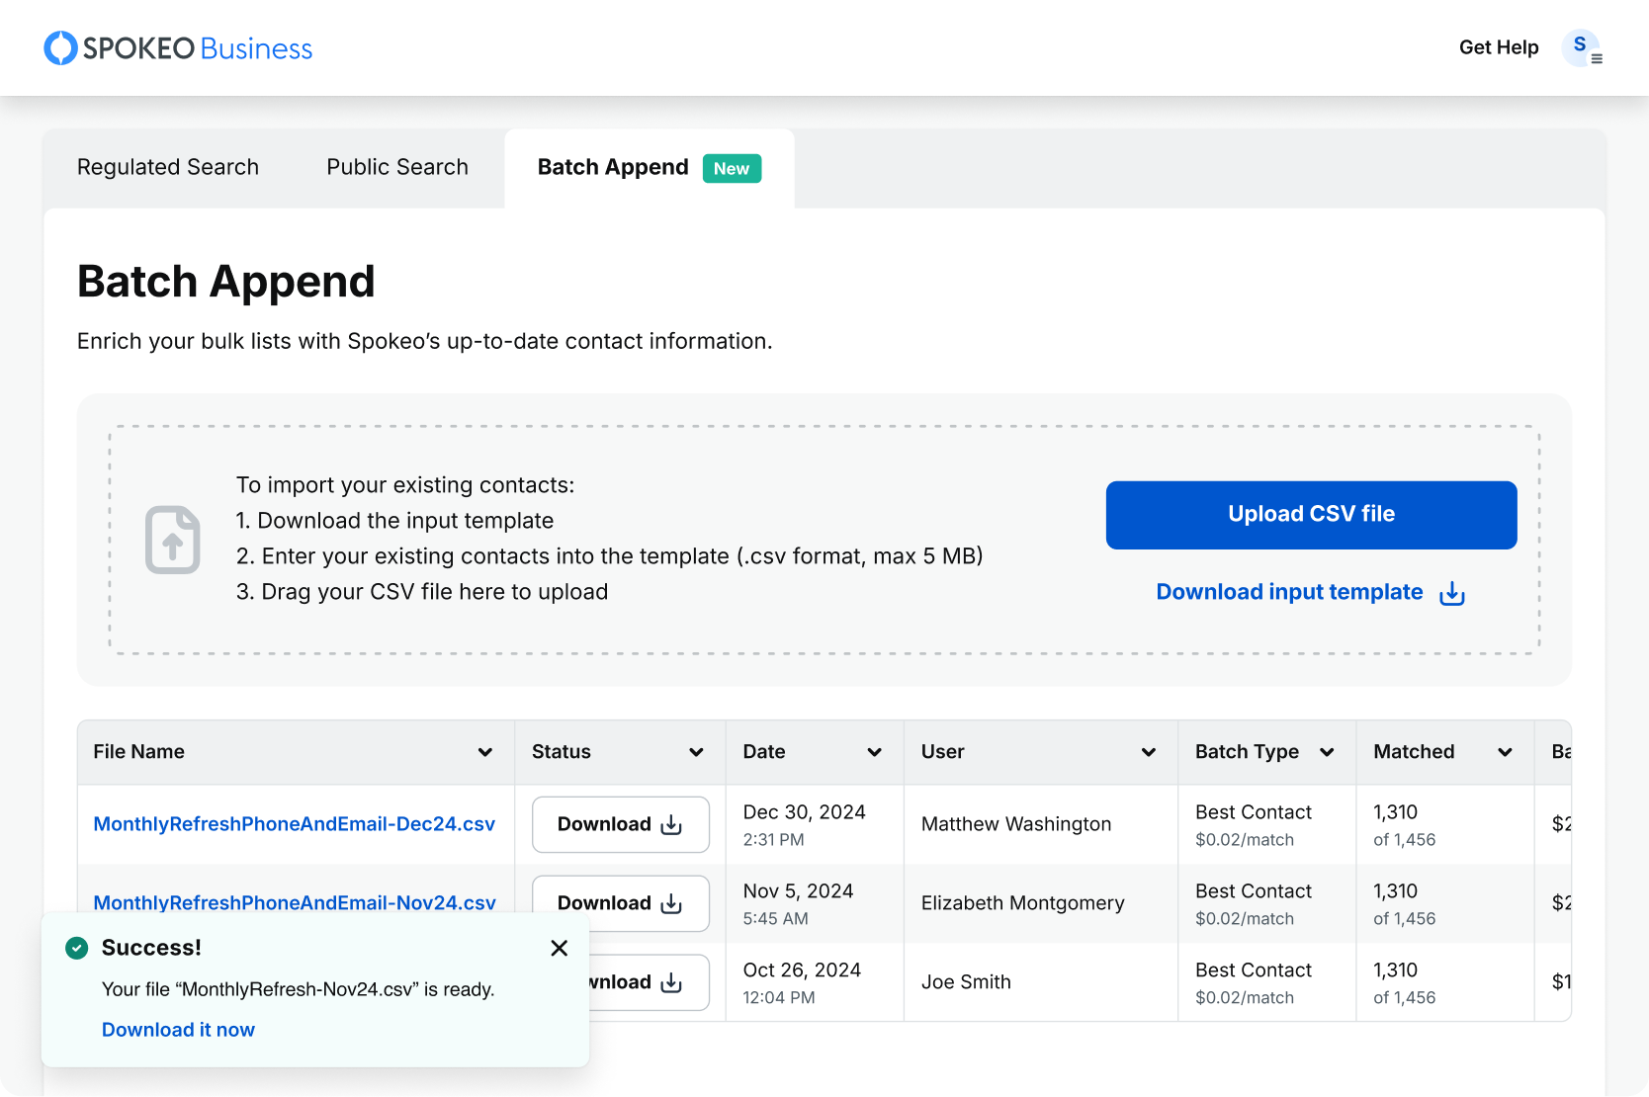Dismiss the Success notification with X
This screenshot has height=1097, width=1649.
pos(559,948)
